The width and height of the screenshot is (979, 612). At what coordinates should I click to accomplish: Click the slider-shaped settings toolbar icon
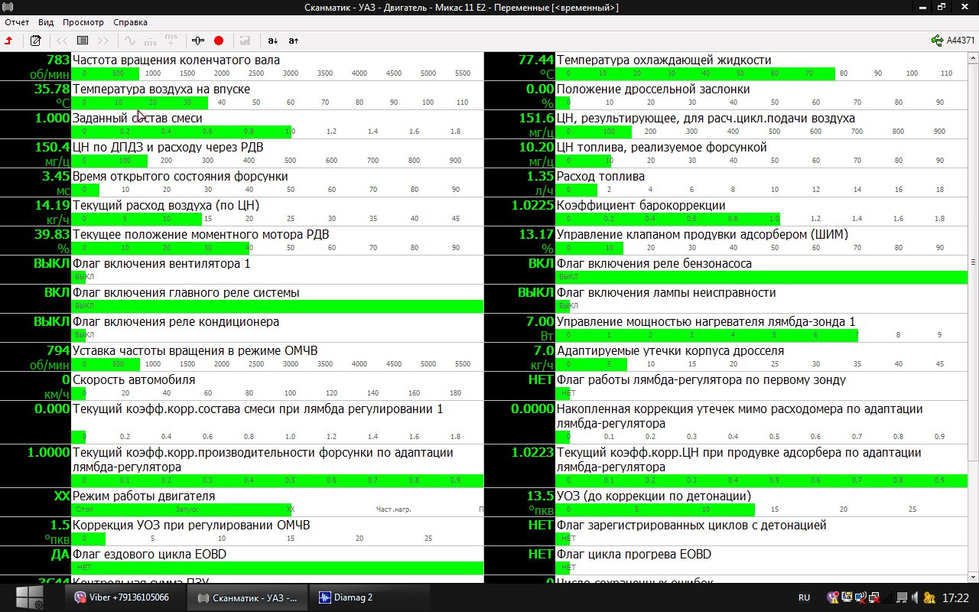tap(198, 41)
